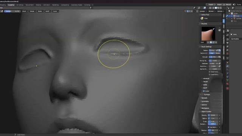The width and height of the screenshot is (242, 136).
Task: Open the Tool vertical tab in sidebar
Action: click(223, 21)
